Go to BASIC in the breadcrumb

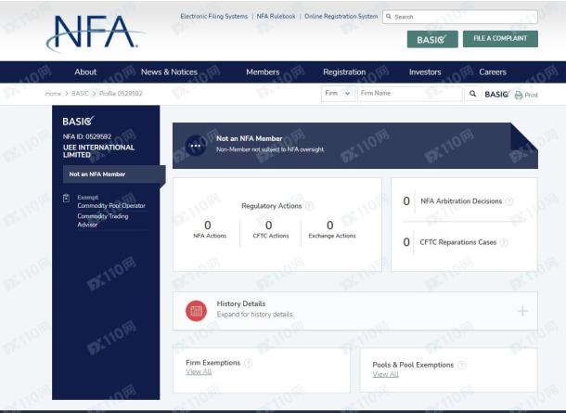[x=80, y=94]
